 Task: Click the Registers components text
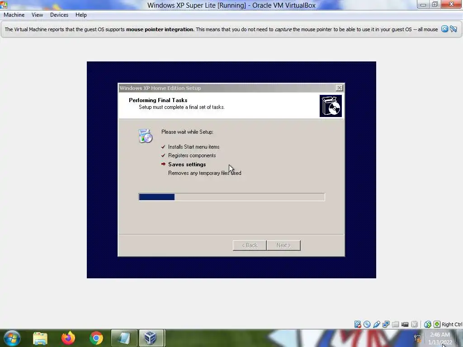pos(192,155)
